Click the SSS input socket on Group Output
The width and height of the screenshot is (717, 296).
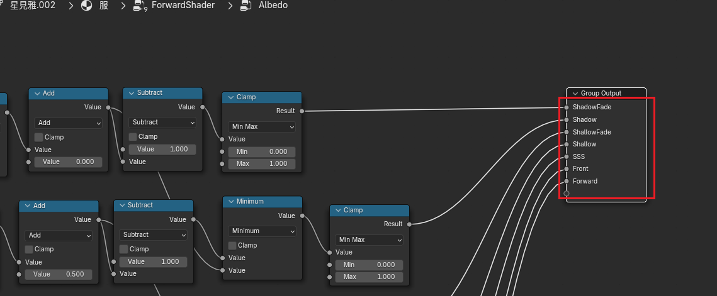coord(567,156)
